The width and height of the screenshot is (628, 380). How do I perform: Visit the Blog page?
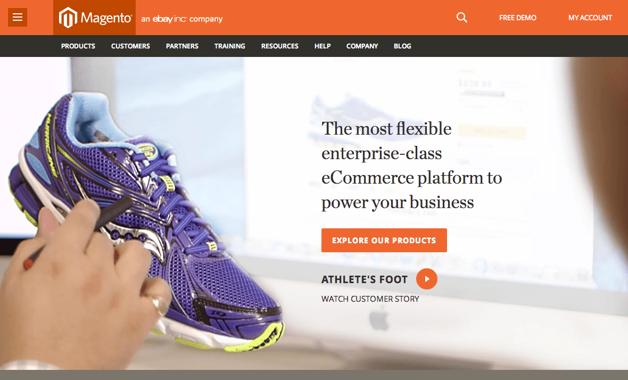[x=402, y=46]
